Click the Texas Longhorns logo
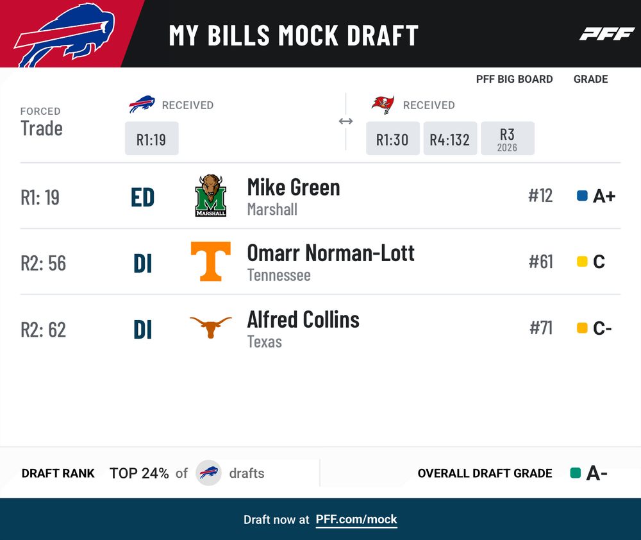The height and width of the screenshot is (540, 641). coord(210,327)
